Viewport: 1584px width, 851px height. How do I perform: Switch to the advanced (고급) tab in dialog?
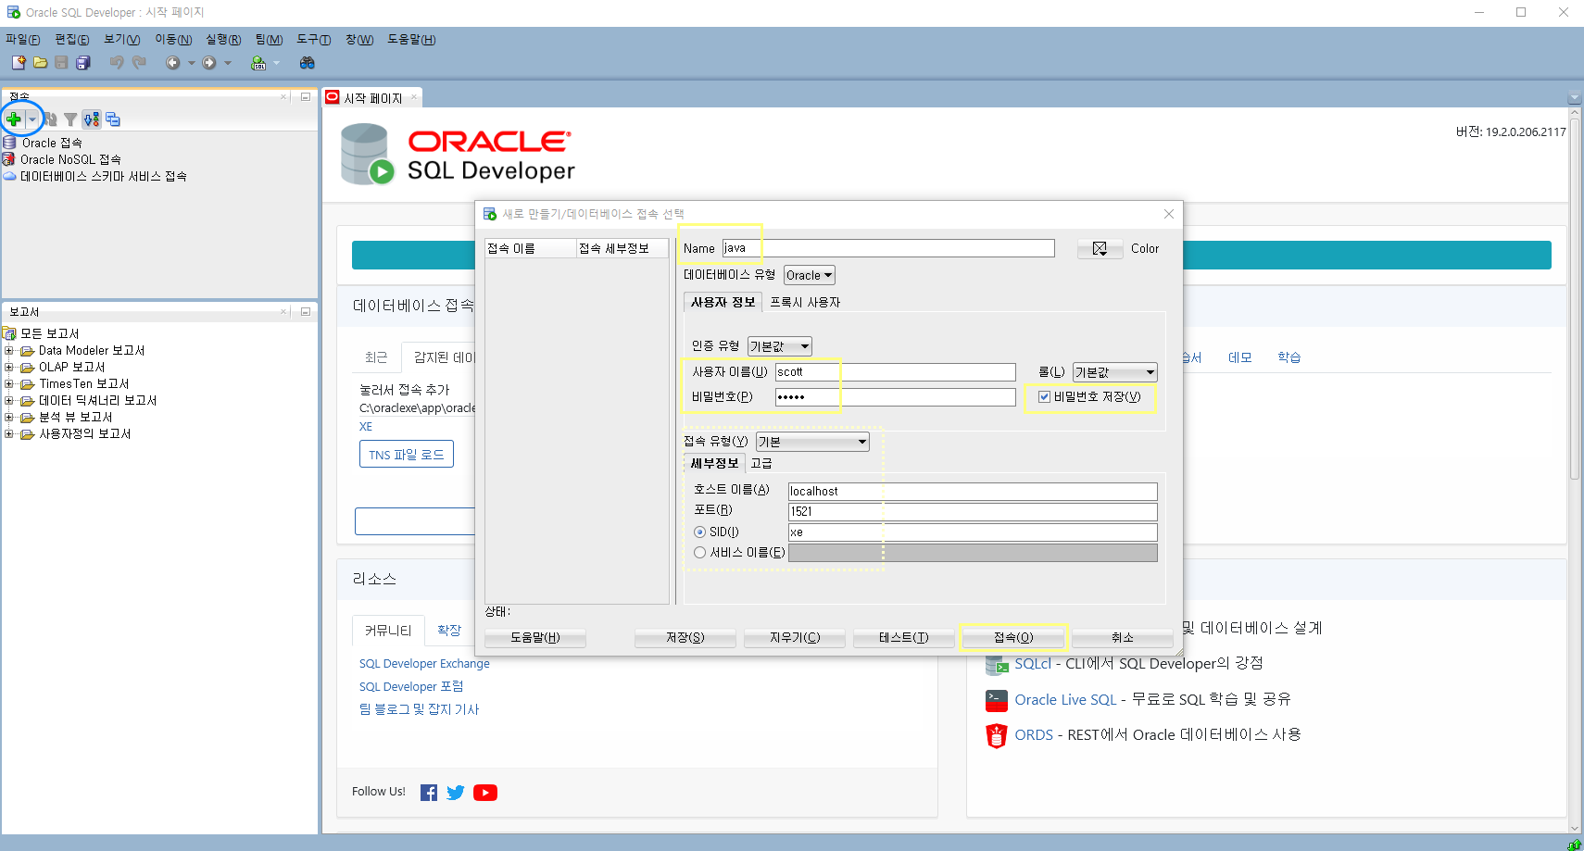pyautogui.click(x=761, y=463)
